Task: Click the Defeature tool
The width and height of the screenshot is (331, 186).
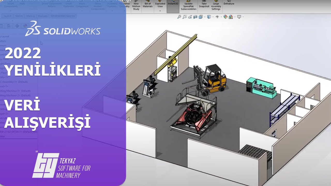Action: (x=229, y=3)
